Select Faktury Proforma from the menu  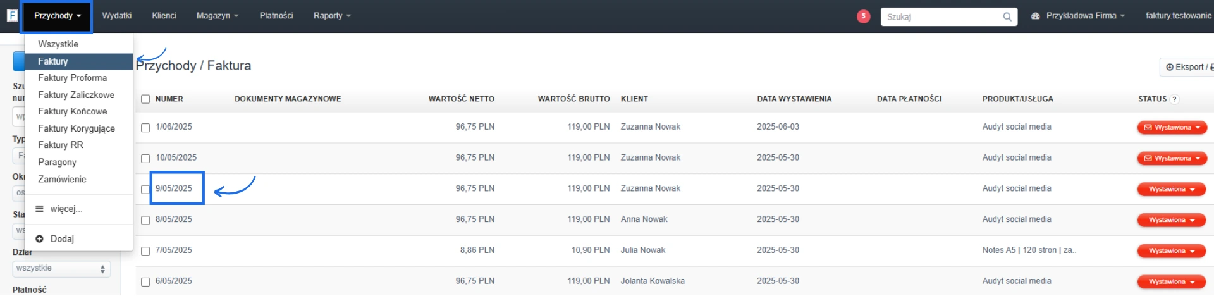coord(72,78)
